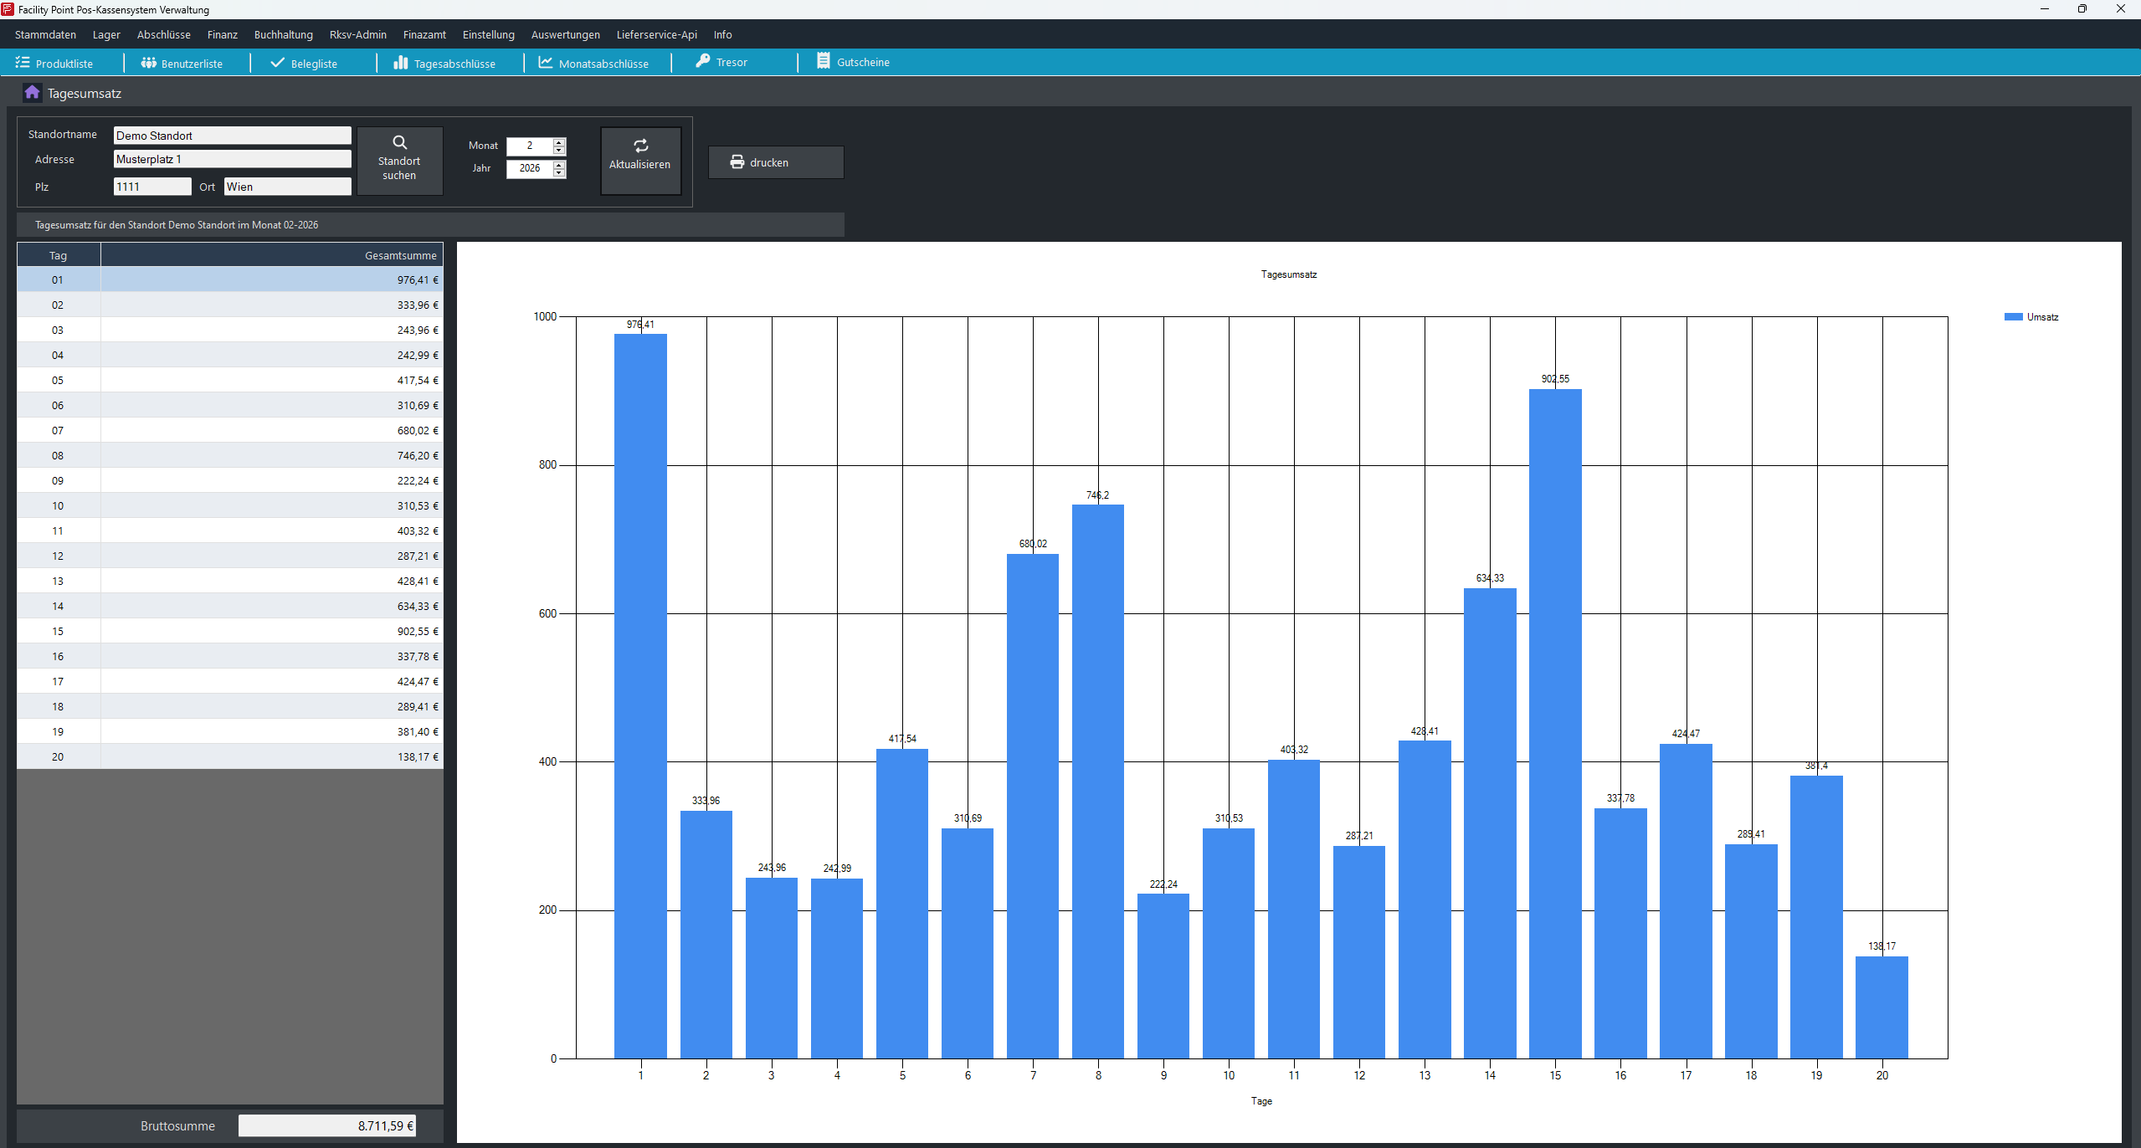Image resolution: width=2141 pixels, height=1148 pixels.
Task: Click the Gutscheine receipt icon
Action: click(824, 61)
